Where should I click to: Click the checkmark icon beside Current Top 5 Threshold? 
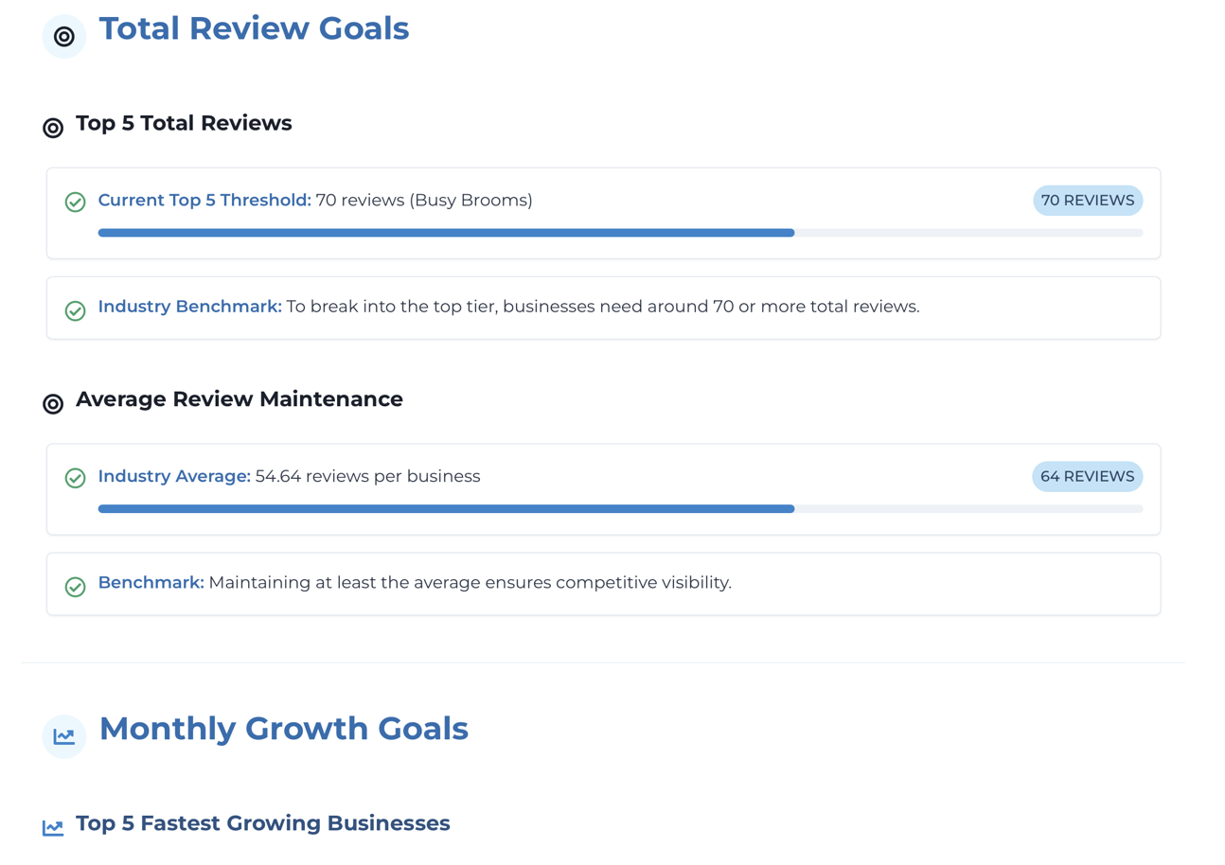click(x=75, y=202)
